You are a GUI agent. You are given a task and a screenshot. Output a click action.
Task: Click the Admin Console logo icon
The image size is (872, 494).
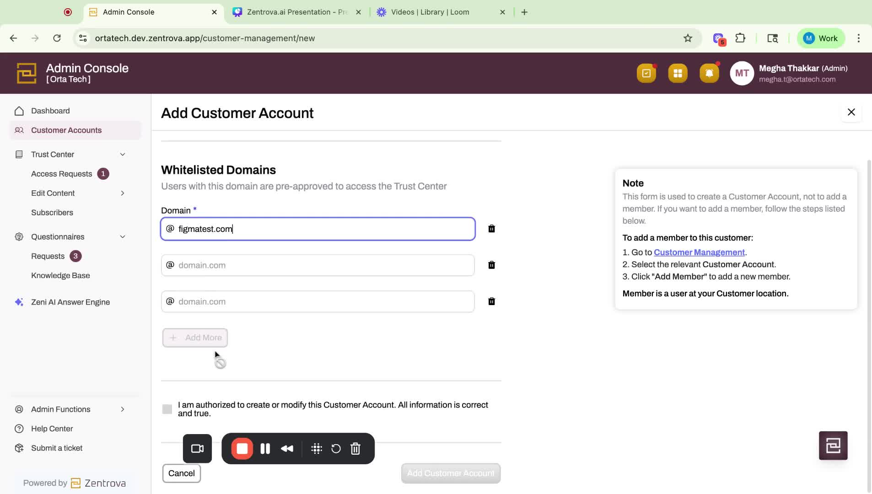(27, 73)
